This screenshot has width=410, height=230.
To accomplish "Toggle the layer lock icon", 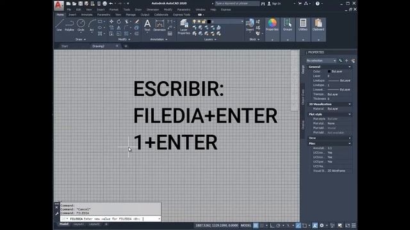I will pyautogui.click(x=204, y=22).
